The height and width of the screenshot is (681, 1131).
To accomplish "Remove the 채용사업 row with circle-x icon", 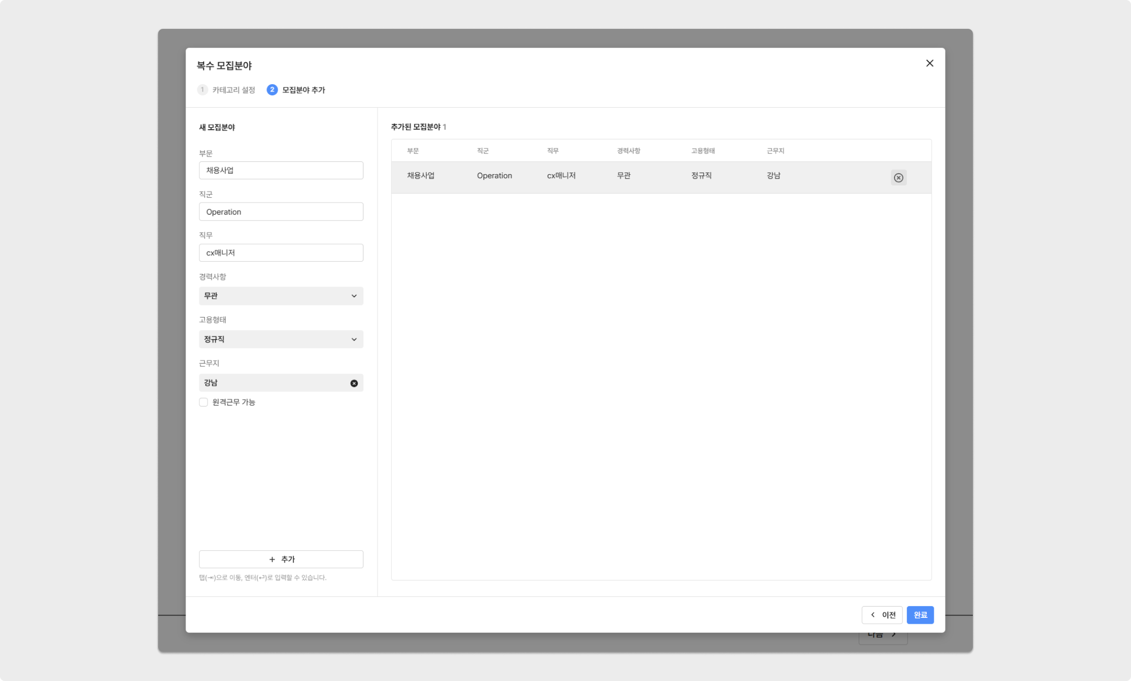I will pyautogui.click(x=898, y=178).
